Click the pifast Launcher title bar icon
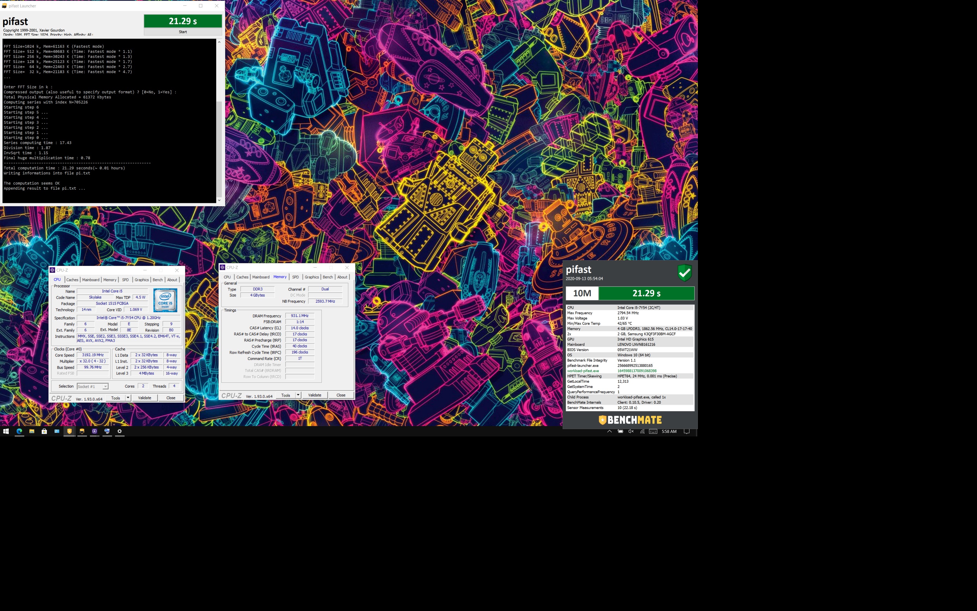Viewport: 977px width, 611px height. click(x=4, y=6)
